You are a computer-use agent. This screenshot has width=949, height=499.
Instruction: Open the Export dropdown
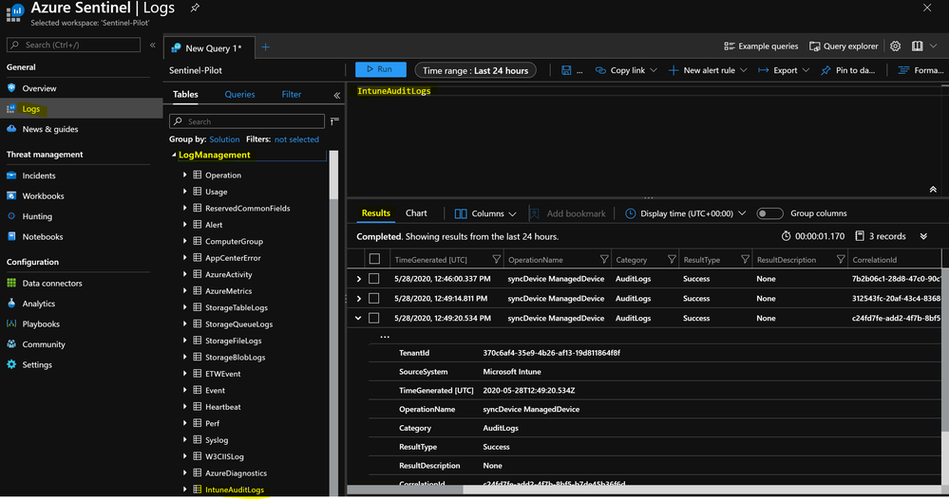click(783, 71)
